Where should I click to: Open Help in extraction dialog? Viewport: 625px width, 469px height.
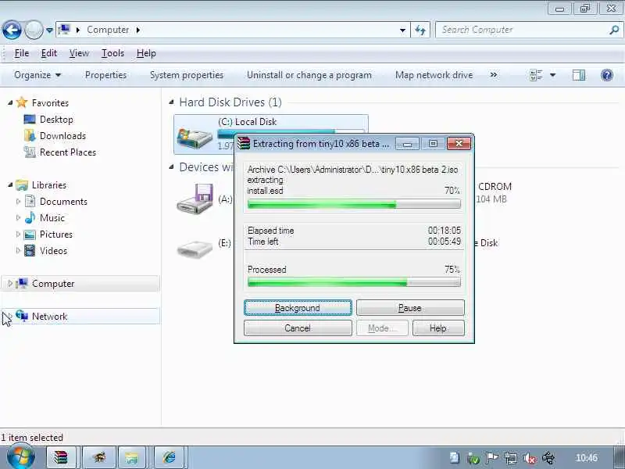coord(438,328)
